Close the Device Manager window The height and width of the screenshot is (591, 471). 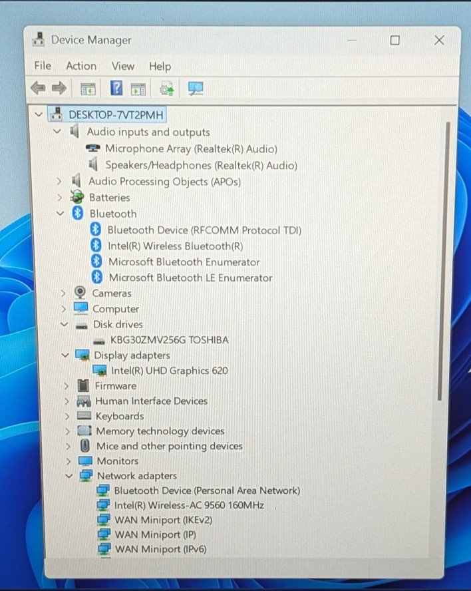(x=439, y=40)
